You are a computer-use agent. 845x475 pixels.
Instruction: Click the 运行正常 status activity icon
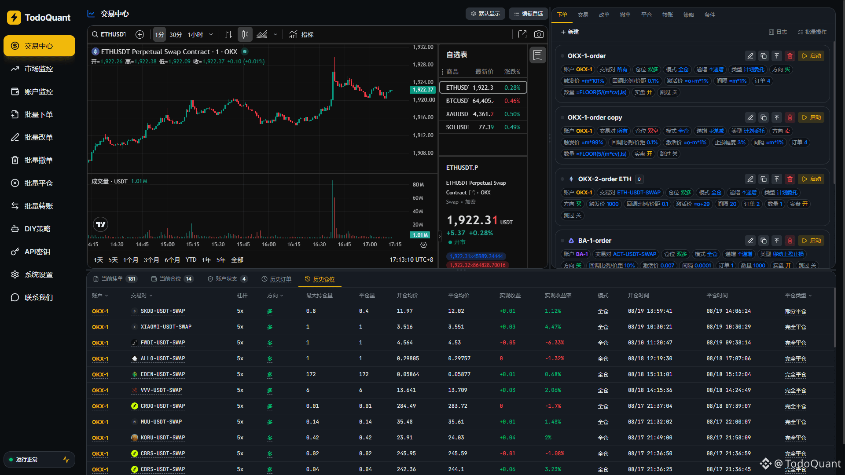[66, 460]
